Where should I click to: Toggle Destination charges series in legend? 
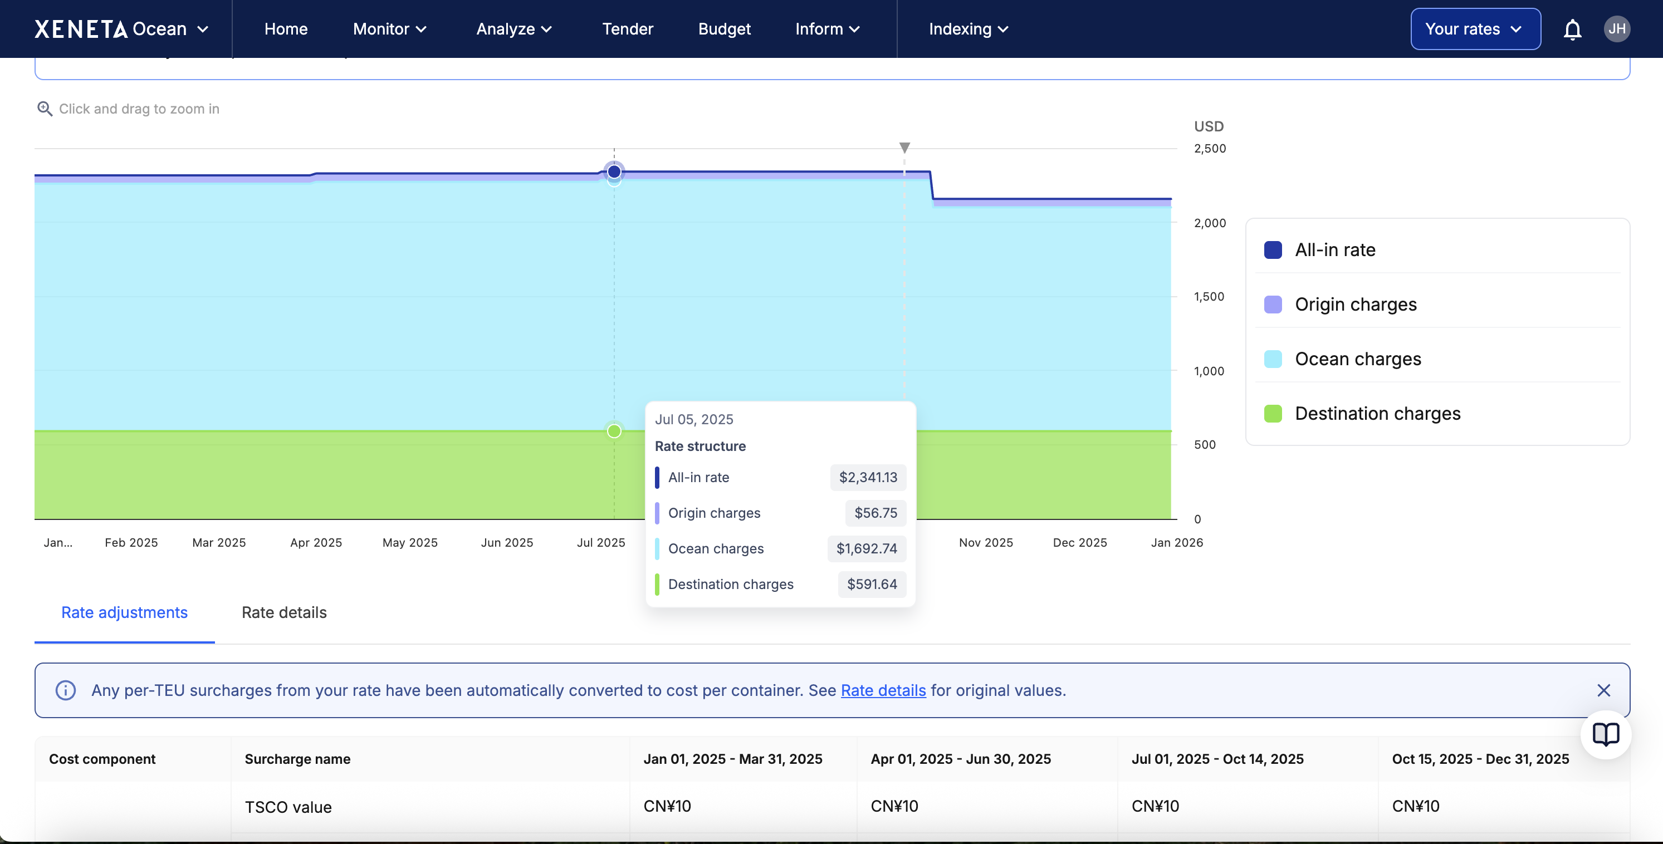click(x=1377, y=414)
